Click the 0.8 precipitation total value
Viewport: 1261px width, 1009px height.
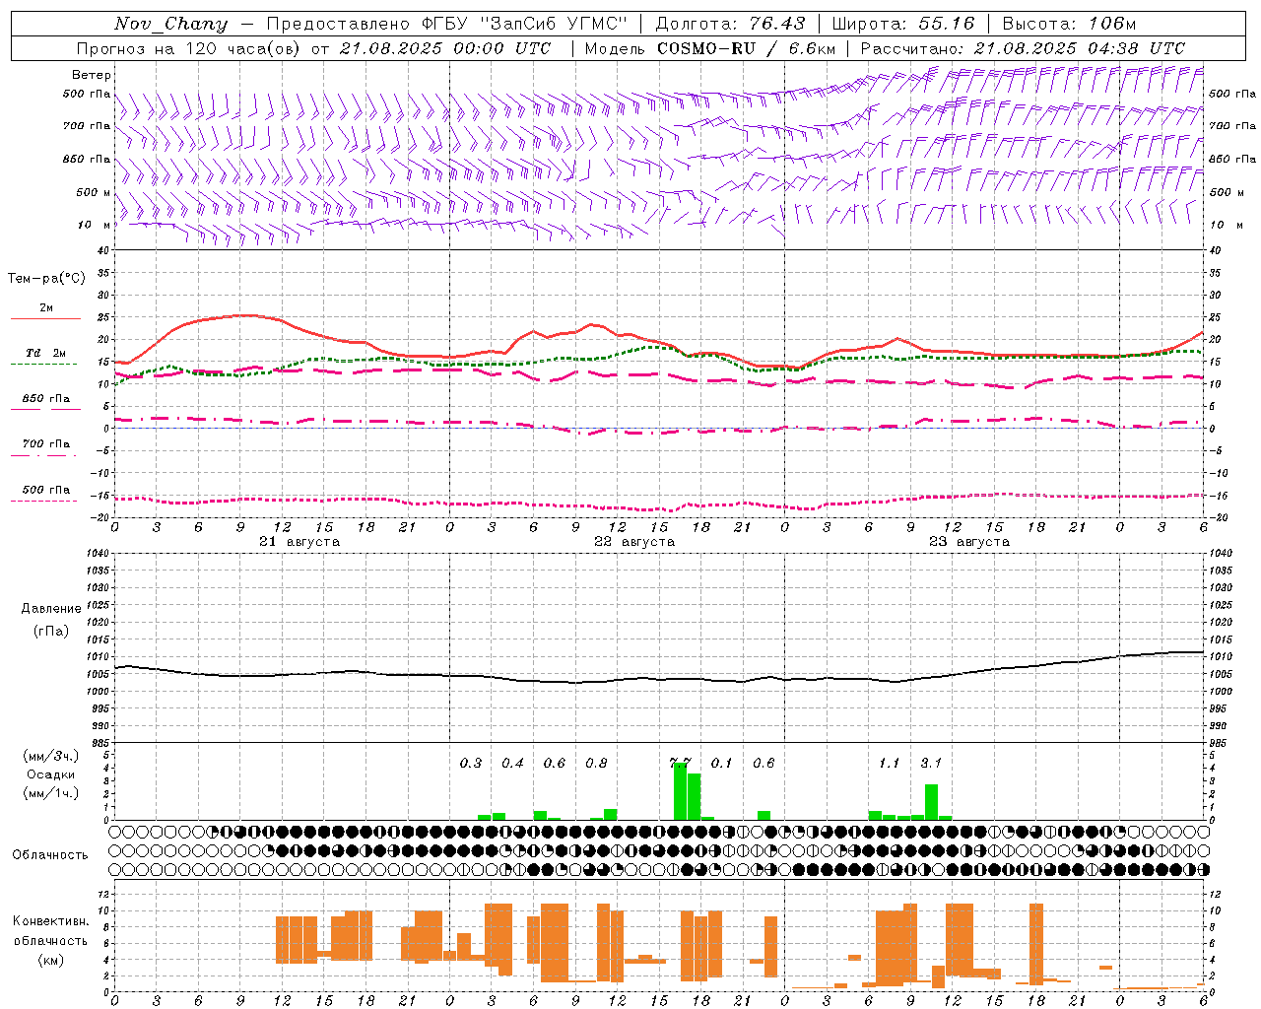596,764
